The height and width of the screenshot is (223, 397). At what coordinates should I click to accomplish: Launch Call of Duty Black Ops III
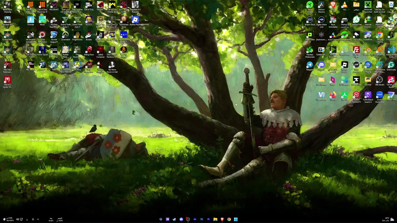pyautogui.click(x=42, y=7)
